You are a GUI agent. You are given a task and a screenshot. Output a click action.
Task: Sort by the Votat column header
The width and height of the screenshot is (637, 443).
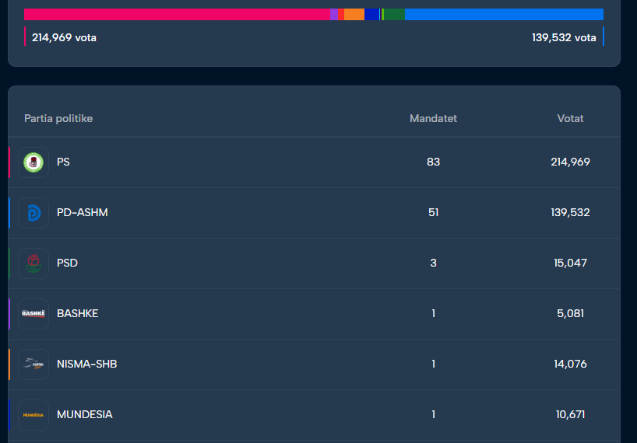click(x=570, y=119)
